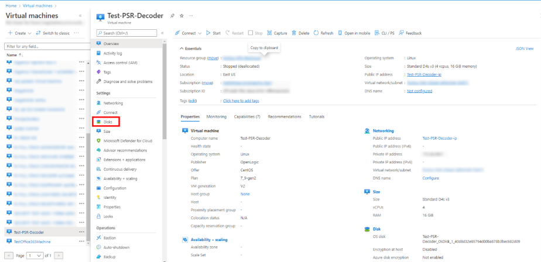Click Advisor recommendations icon

pos(99,150)
